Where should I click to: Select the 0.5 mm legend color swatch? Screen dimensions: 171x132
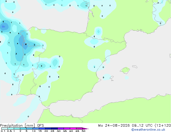click(x=11, y=128)
